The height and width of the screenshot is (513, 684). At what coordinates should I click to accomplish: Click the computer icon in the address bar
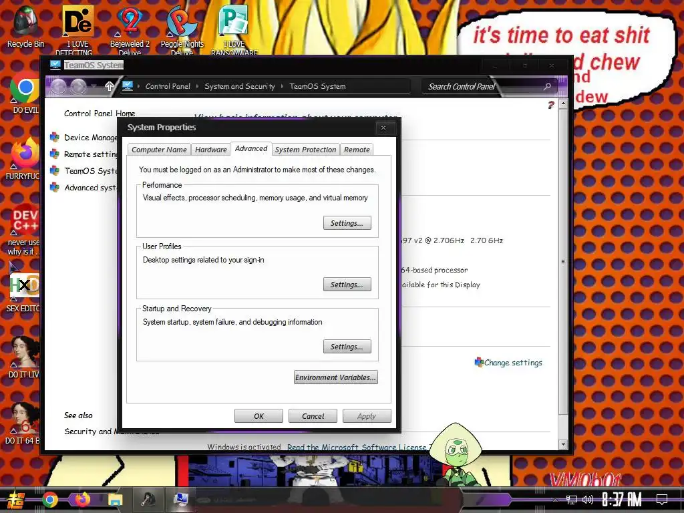pyautogui.click(x=127, y=86)
